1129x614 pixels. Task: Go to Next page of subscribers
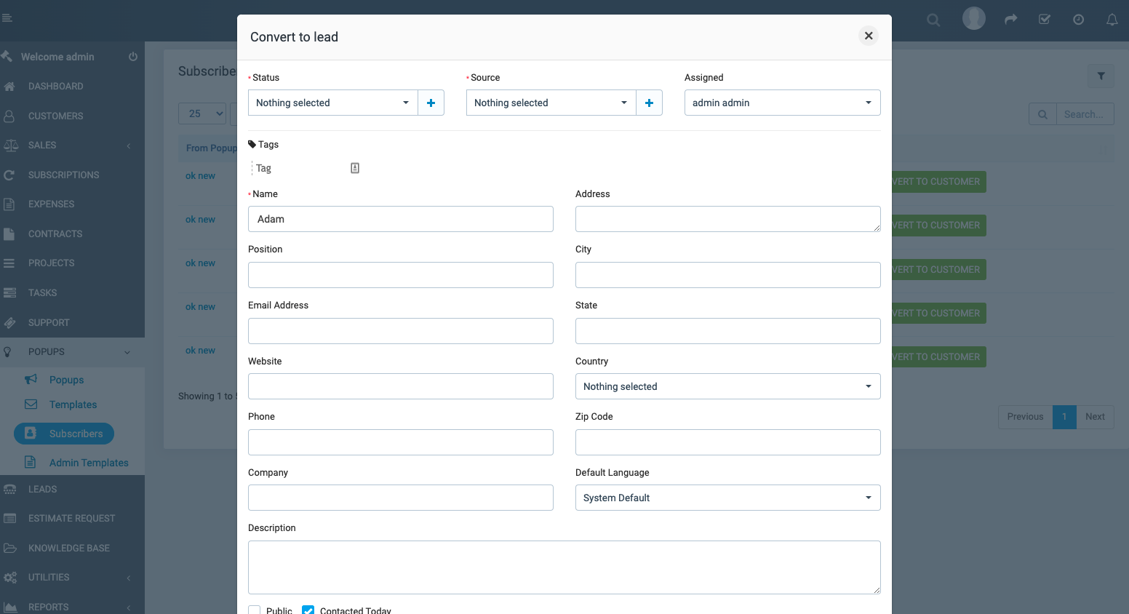coord(1095,417)
